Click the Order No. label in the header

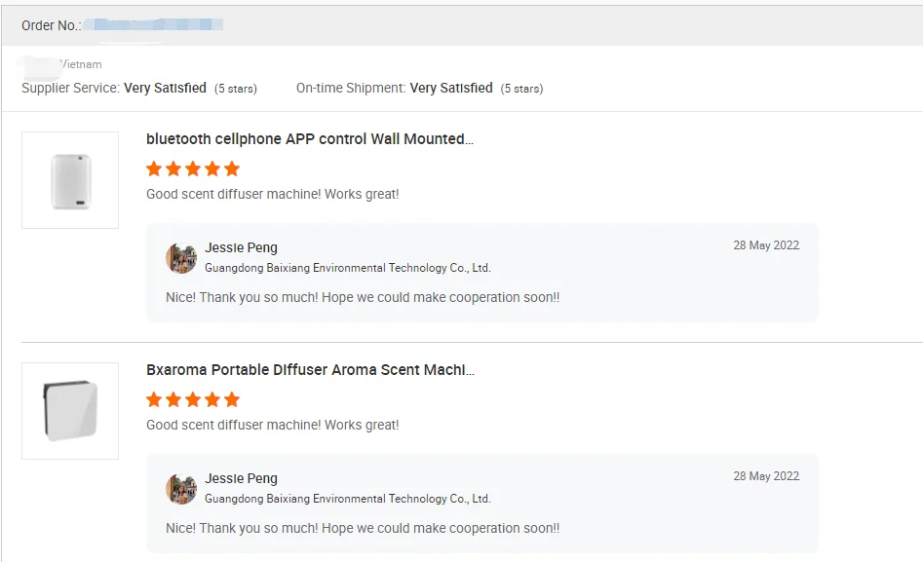click(51, 25)
